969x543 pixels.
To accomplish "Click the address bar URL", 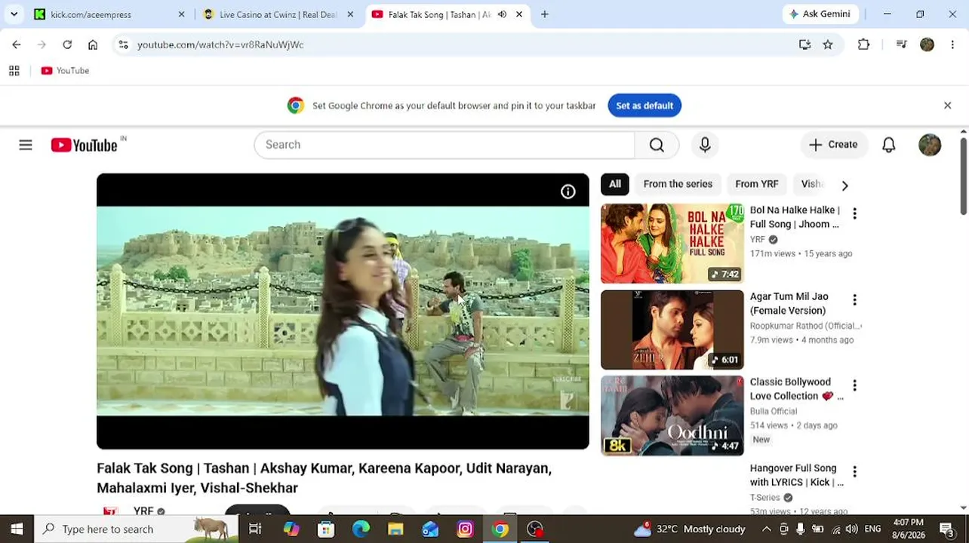I will click(x=220, y=44).
